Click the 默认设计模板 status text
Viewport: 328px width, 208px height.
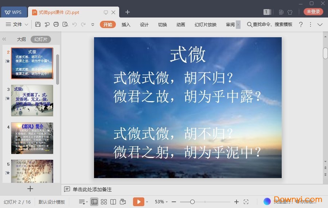tap(52, 202)
